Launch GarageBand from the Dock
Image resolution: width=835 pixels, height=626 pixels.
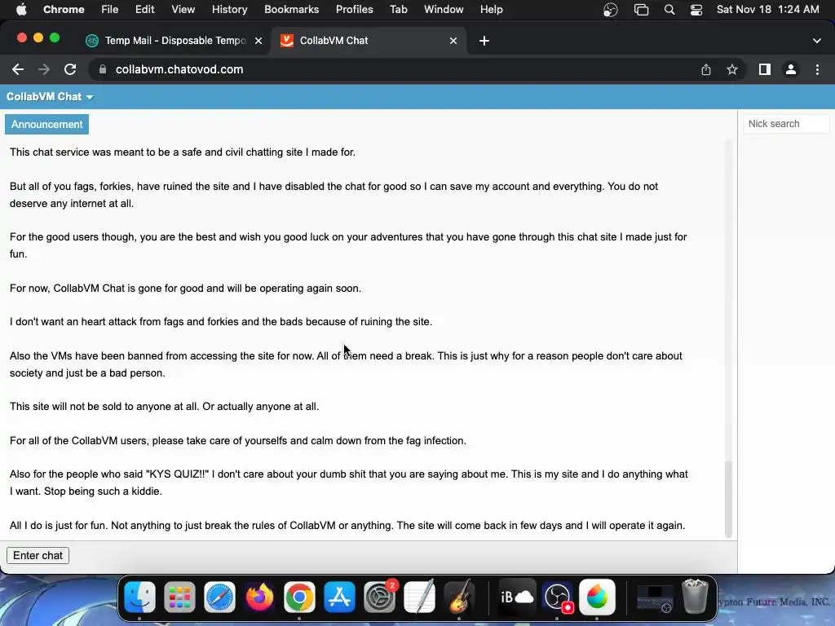(x=459, y=597)
